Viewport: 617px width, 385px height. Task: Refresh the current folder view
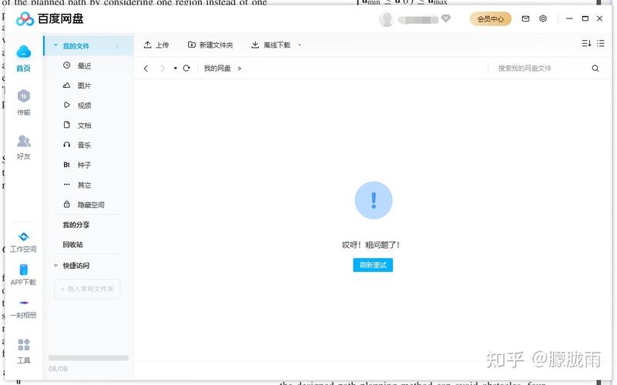(x=186, y=68)
